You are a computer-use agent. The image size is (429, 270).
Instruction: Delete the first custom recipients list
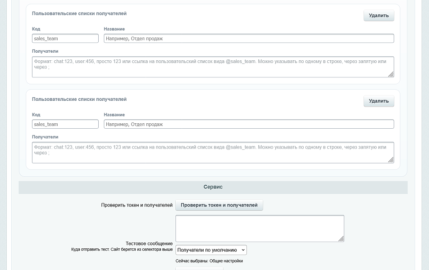(x=379, y=15)
